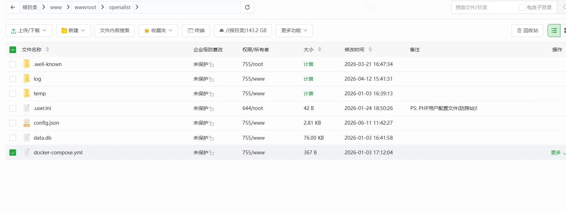The height and width of the screenshot is (213, 566).
Task: Open the Terminal (终端) button
Action: click(x=196, y=30)
